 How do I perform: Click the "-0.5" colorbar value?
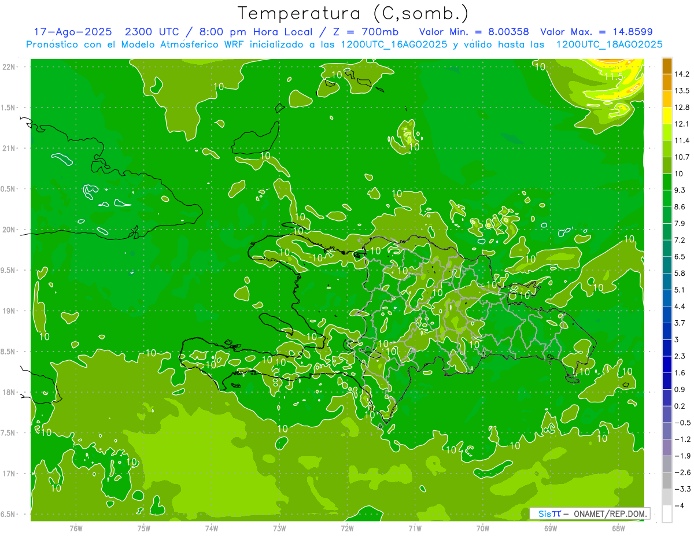click(682, 423)
